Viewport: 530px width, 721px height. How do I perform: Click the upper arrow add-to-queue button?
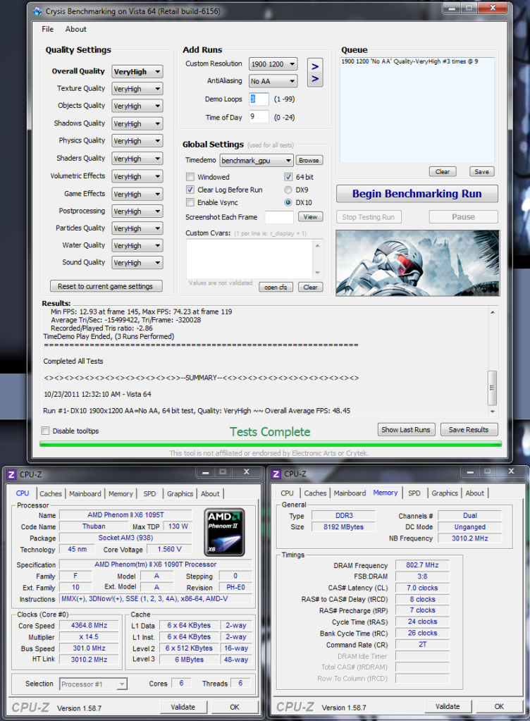[x=315, y=66]
